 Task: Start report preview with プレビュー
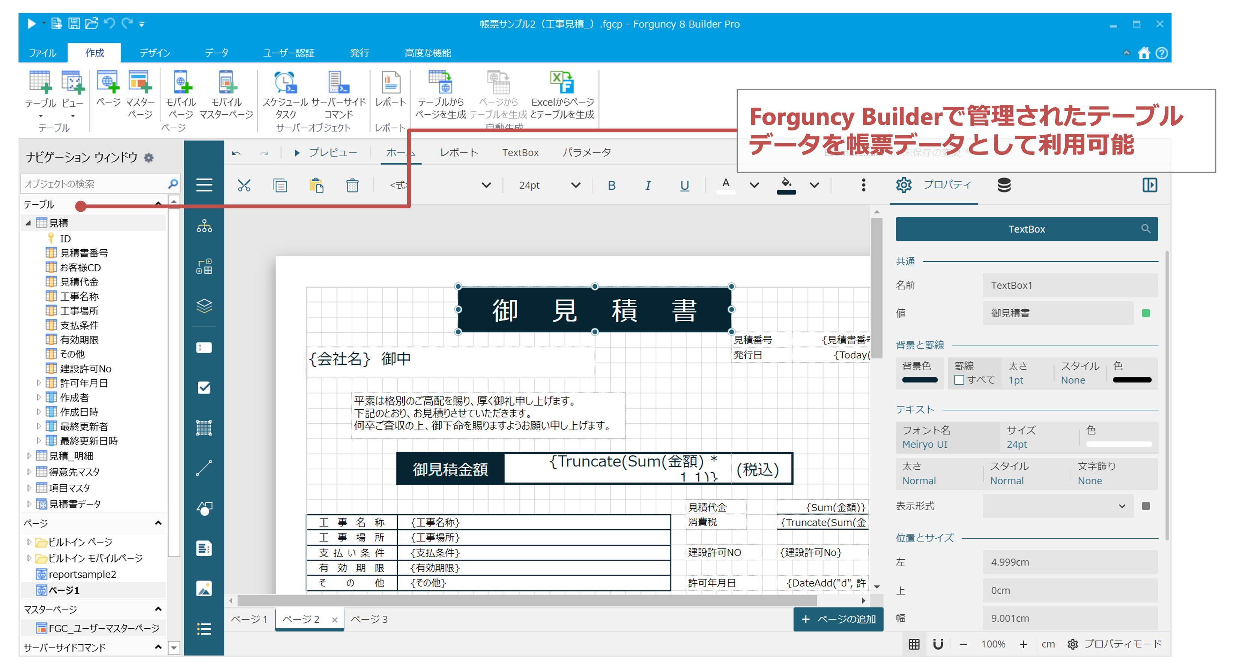333,152
